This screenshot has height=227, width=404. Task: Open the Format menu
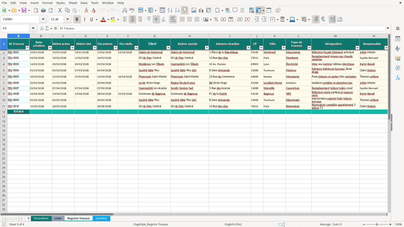[47, 3]
